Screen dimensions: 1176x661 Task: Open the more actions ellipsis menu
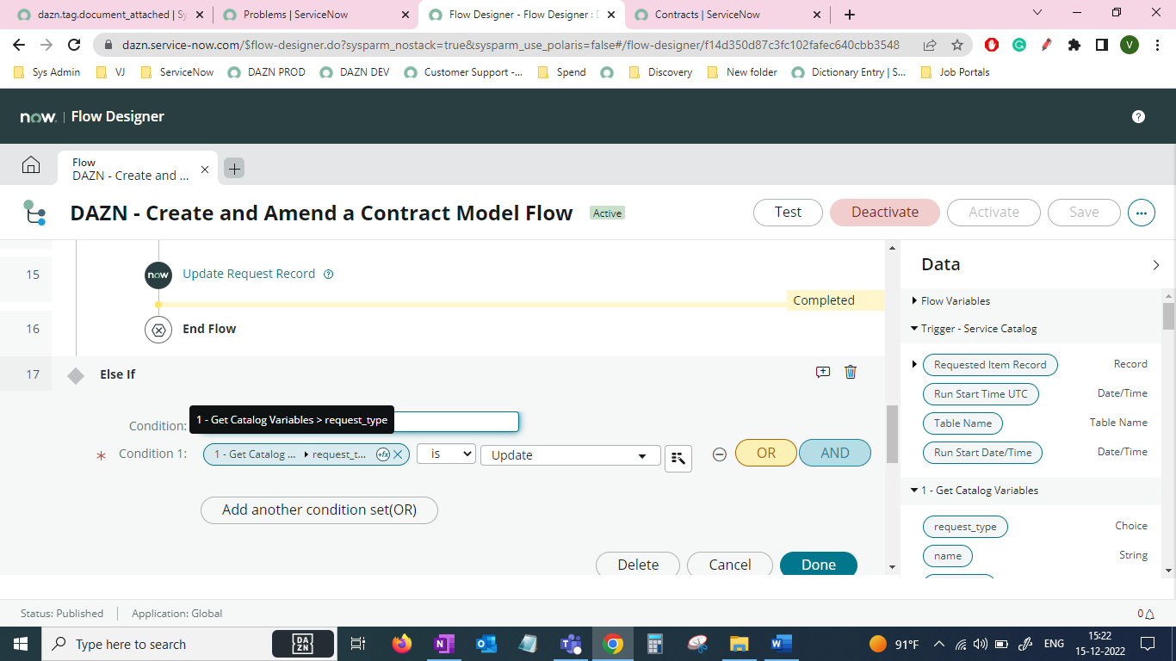click(x=1142, y=213)
